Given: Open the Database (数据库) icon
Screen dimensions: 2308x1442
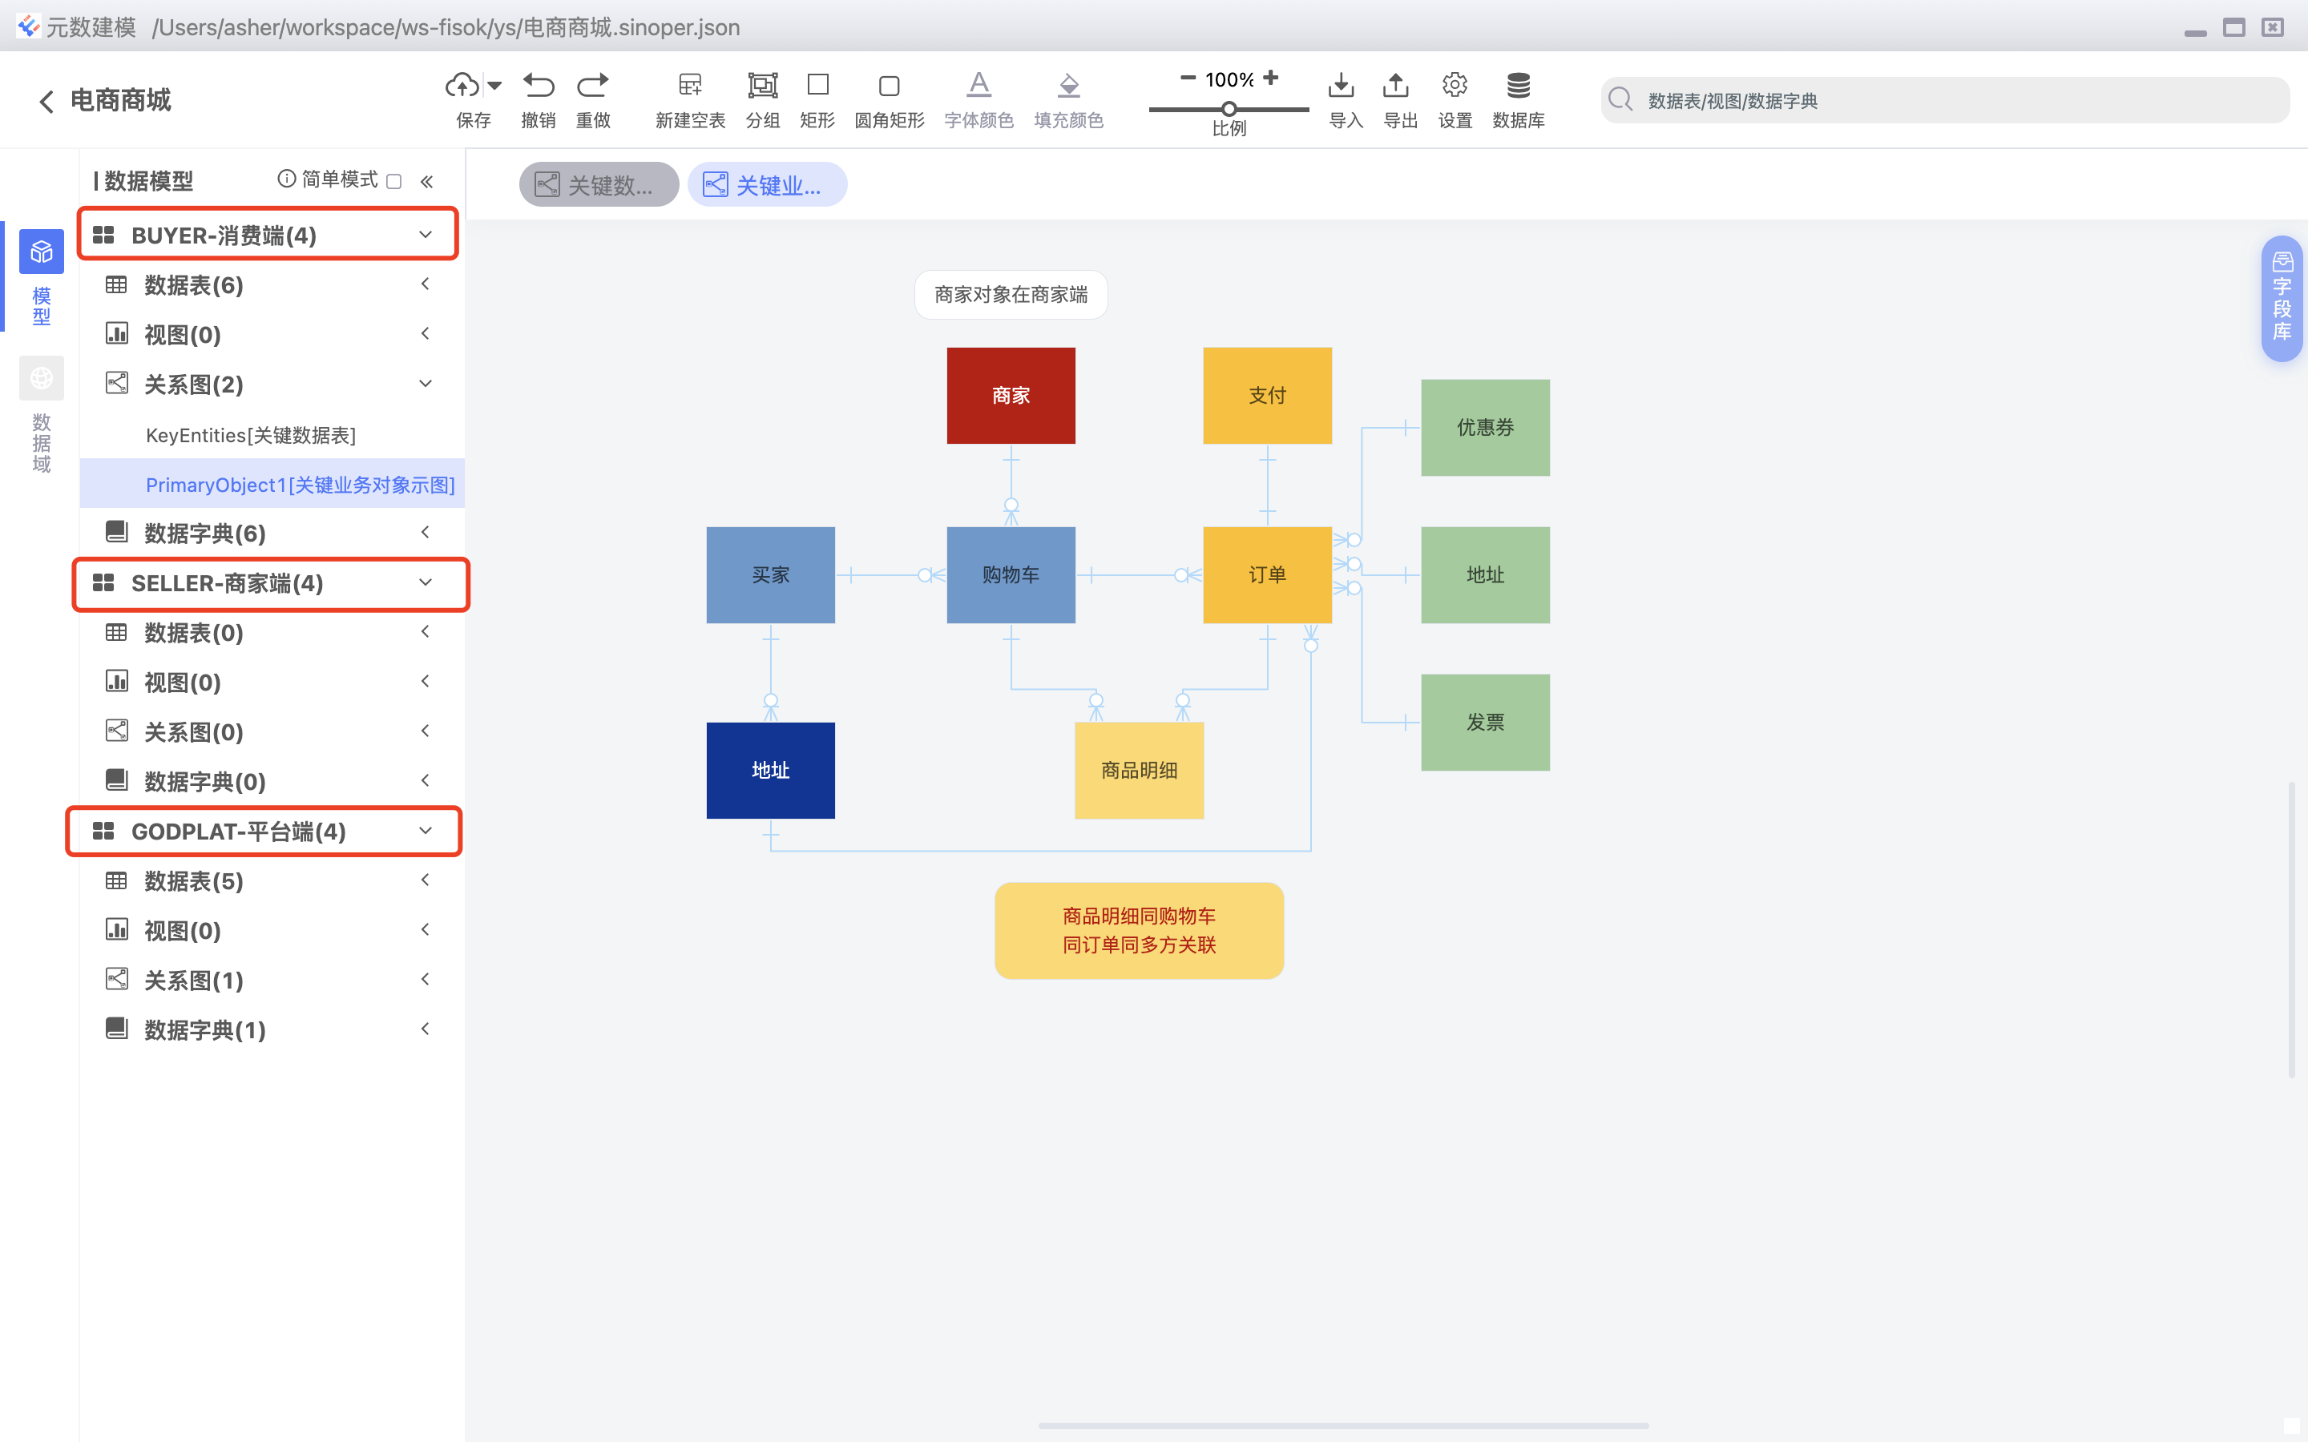Looking at the screenshot, I should (1517, 86).
